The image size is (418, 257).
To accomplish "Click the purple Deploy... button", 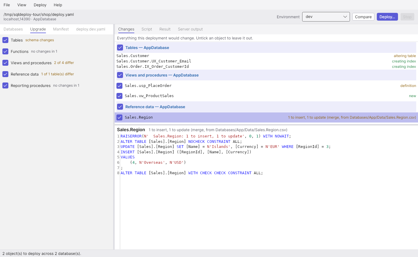I will [x=387, y=17].
